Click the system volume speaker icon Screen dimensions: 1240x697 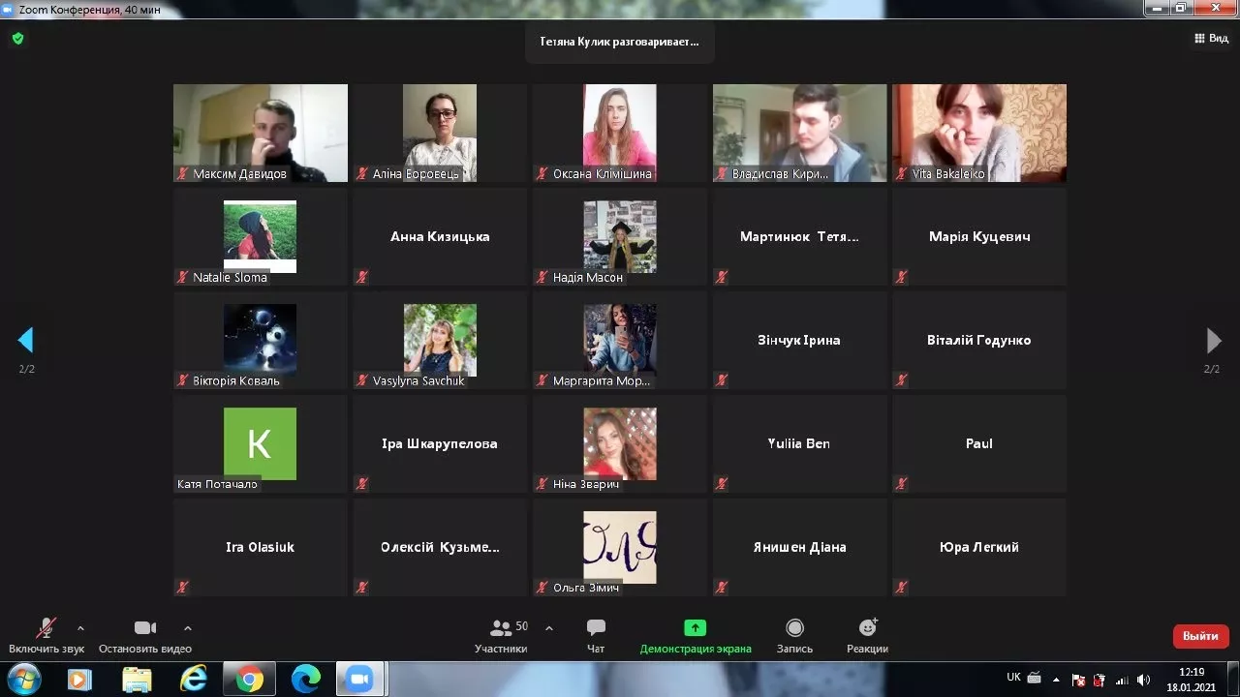(1143, 680)
